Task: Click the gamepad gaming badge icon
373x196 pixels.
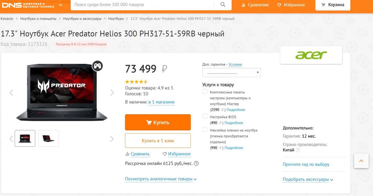Action: point(97,66)
